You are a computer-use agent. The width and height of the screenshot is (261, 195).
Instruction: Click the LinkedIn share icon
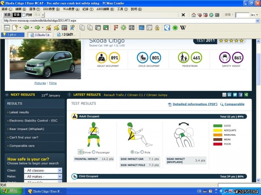[x=229, y=95]
